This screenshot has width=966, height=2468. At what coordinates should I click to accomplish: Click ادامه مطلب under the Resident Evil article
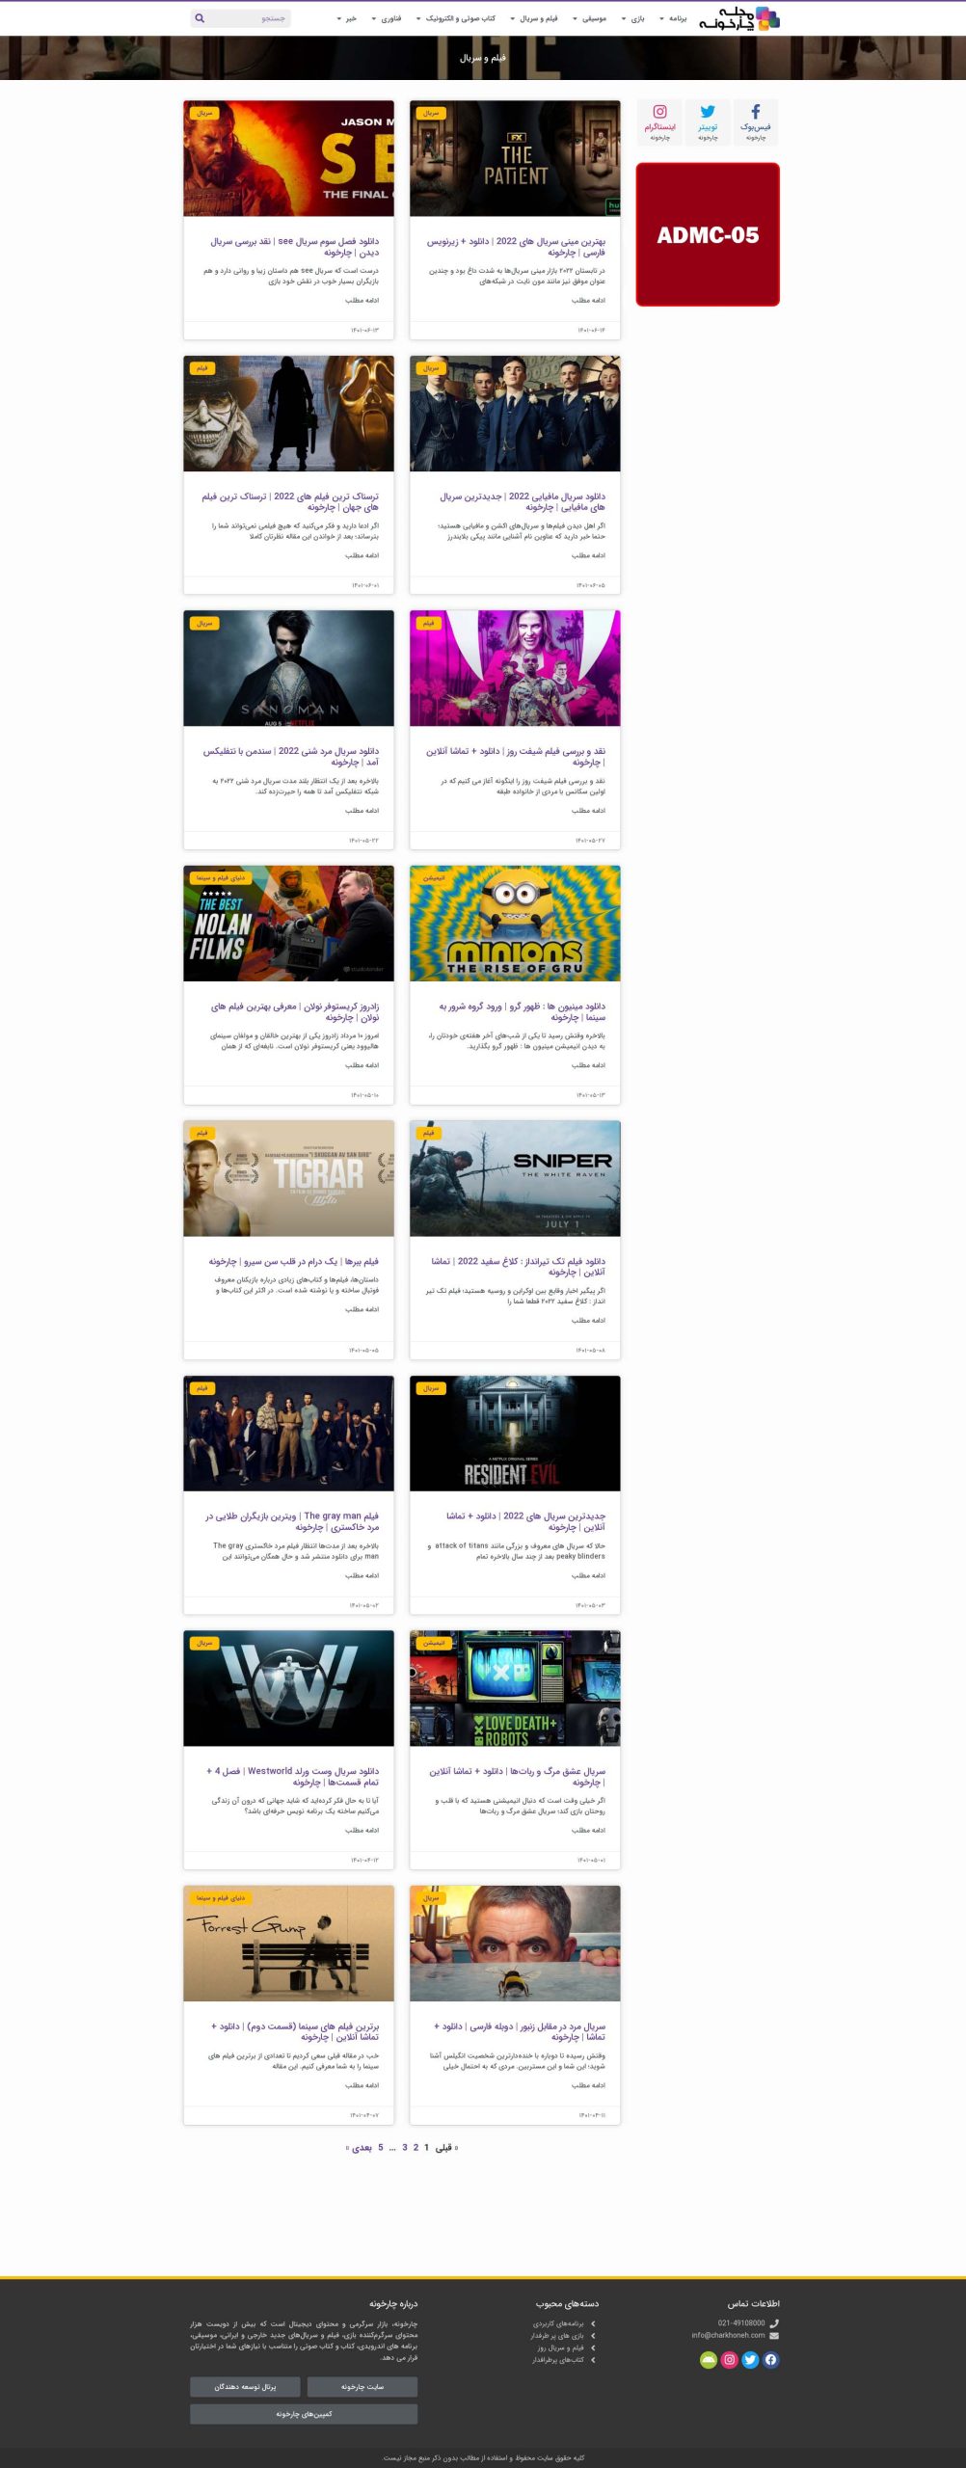tap(588, 1575)
